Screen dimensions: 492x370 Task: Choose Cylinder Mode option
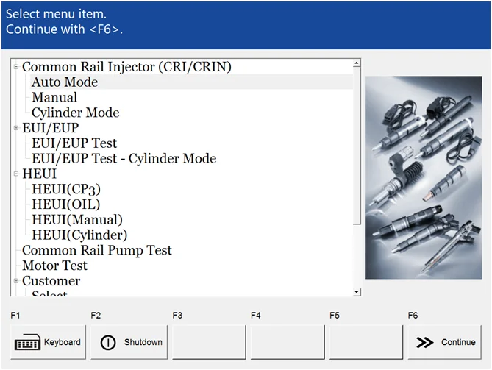75,113
